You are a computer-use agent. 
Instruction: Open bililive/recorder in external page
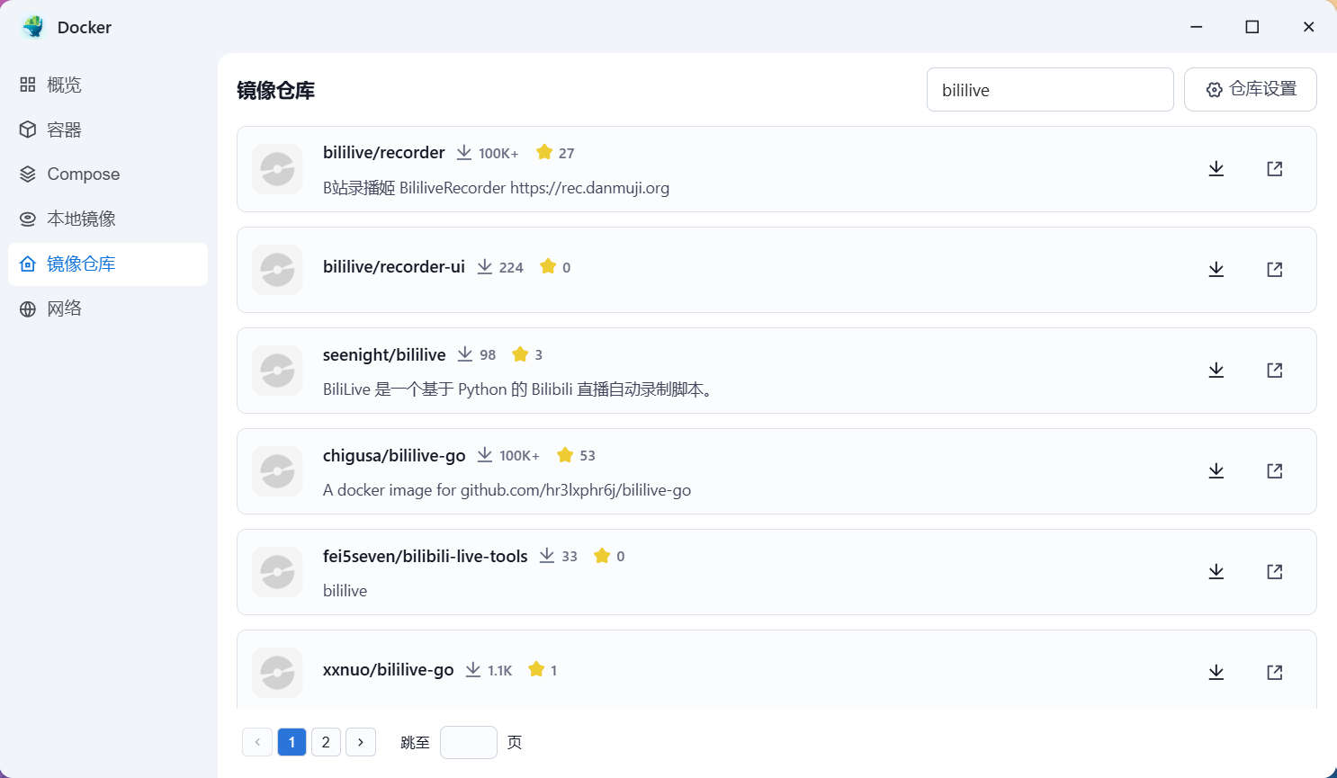1275,169
